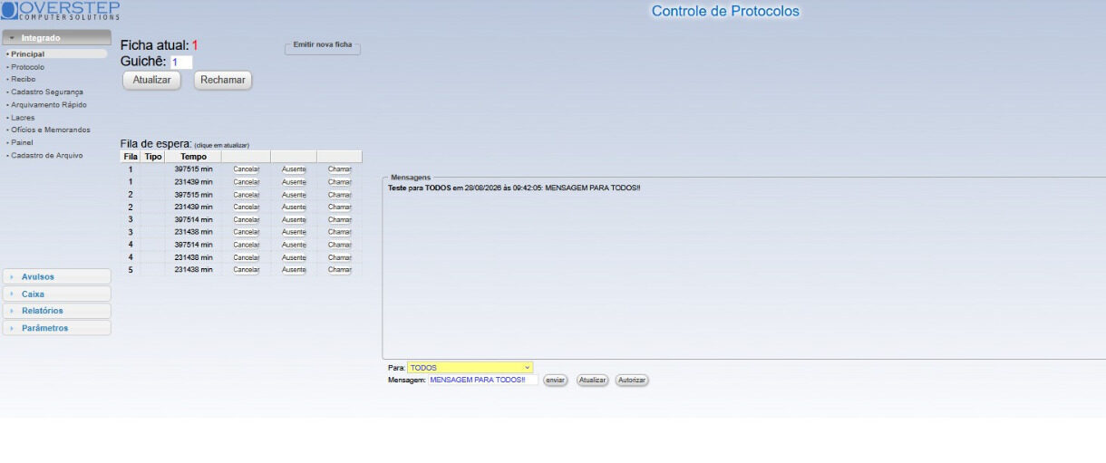Click the 'Teste para TODOS' message line
Screen dimensions: 1106x463
click(514, 188)
